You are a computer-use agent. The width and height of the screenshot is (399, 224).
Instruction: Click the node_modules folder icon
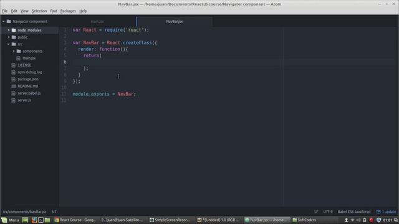click(x=14, y=30)
